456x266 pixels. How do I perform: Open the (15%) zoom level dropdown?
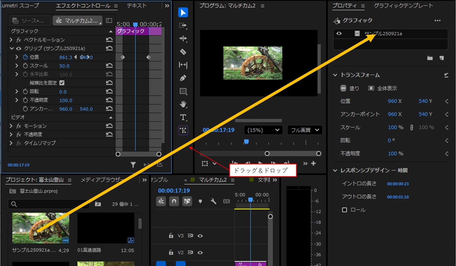(263, 130)
